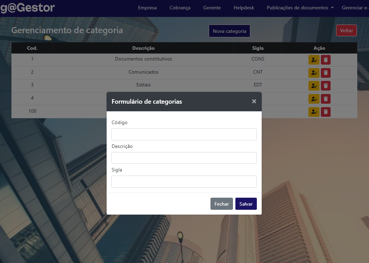Click the Nova categoria button
This screenshot has width=369, height=263.
(x=229, y=31)
